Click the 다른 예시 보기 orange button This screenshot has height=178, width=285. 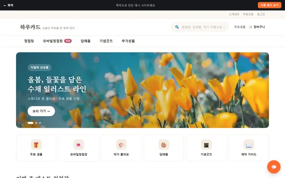point(269,5)
